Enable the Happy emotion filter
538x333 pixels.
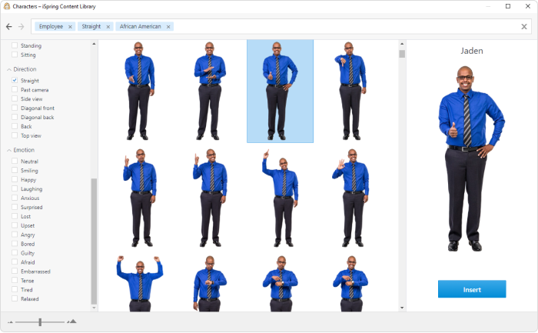15,179
